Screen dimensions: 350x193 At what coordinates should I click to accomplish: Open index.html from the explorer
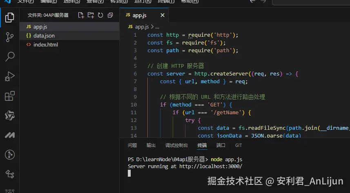[69, 44]
